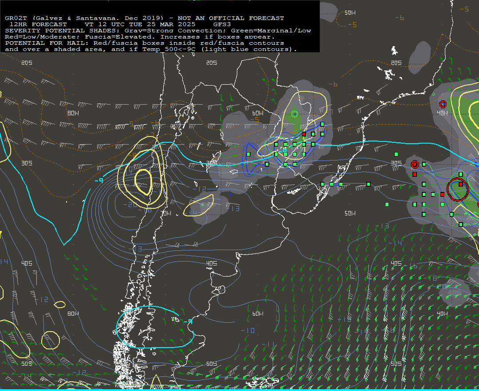Click green ringed marker in Paraguay green-shaded patch
The image size is (479, 391).
coord(294,114)
